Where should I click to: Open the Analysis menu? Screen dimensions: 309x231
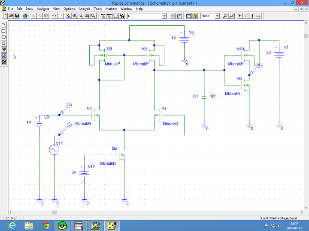(84, 9)
